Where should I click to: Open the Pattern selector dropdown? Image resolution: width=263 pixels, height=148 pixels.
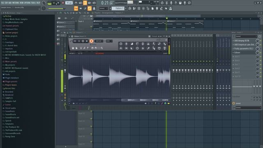[118, 8]
